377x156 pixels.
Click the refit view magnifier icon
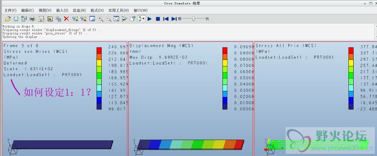click(116, 19)
